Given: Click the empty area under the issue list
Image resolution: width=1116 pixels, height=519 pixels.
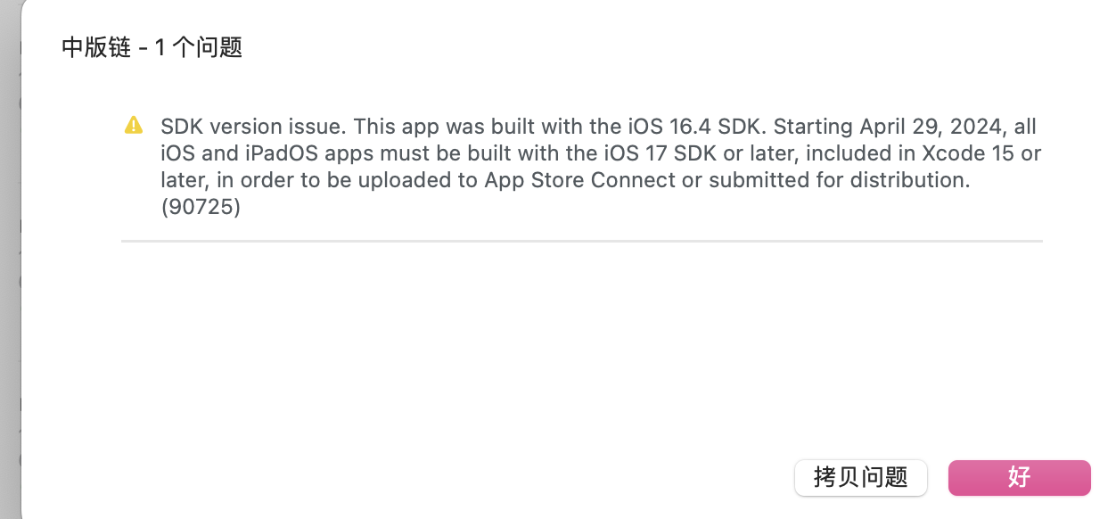Looking at the screenshot, I should (x=581, y=348).
